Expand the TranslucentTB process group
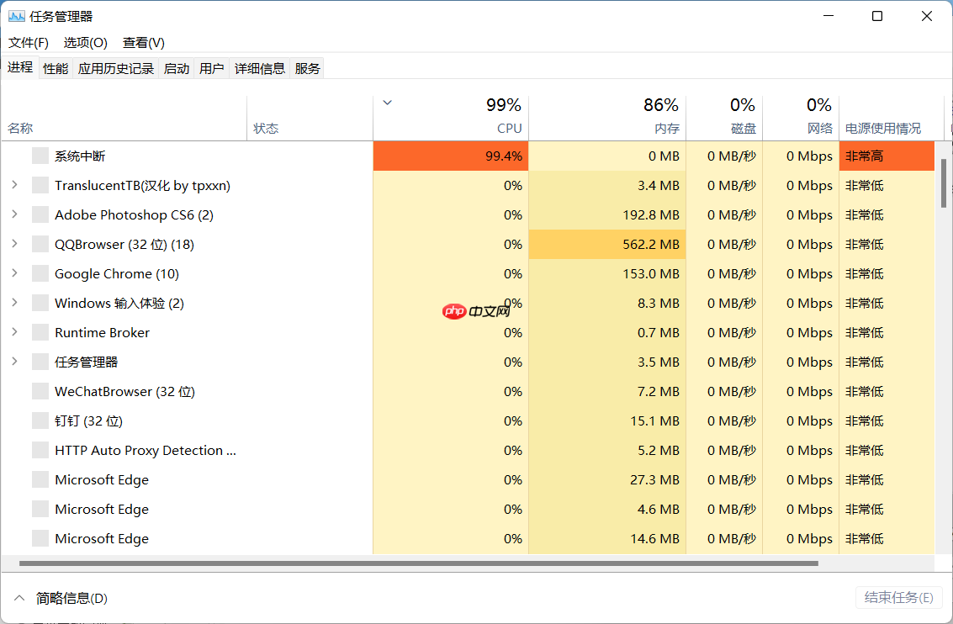Screen dimensions: 953x624 [14, 185]
